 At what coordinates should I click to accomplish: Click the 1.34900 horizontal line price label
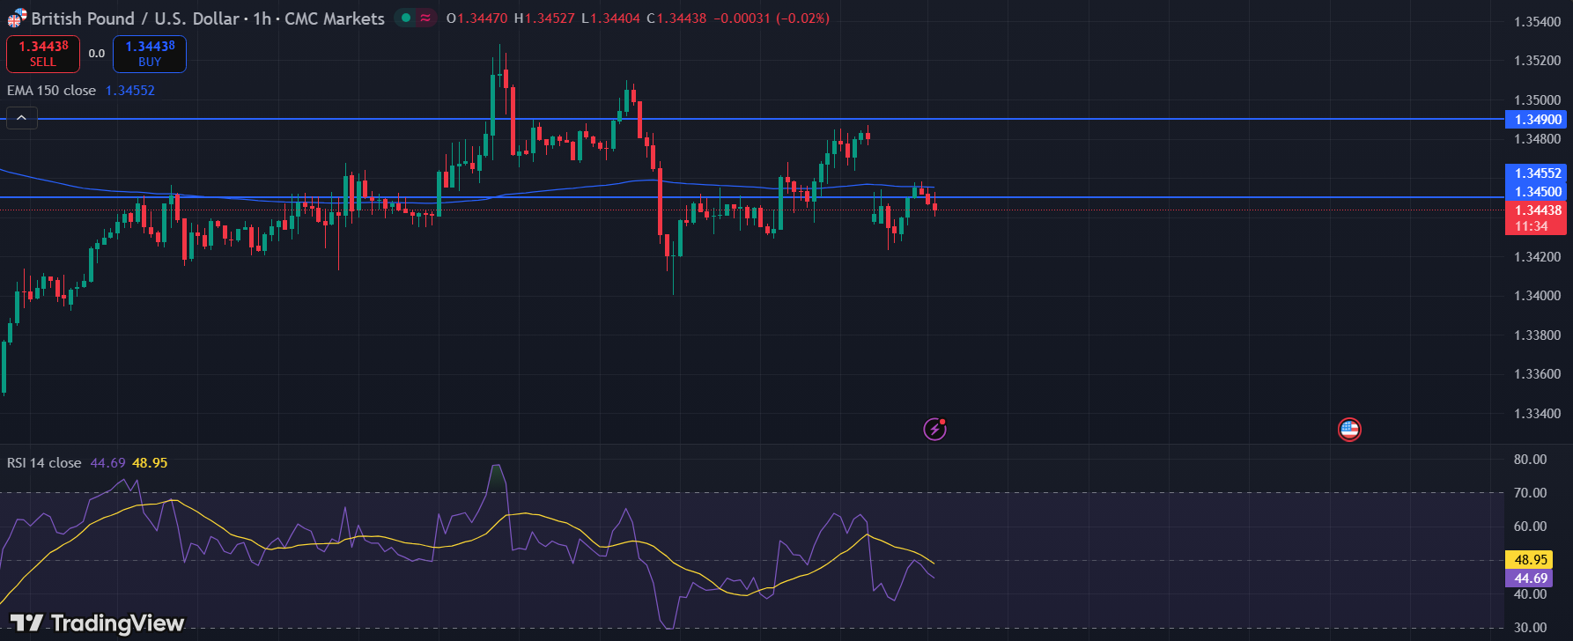(x=1537, y=120)
